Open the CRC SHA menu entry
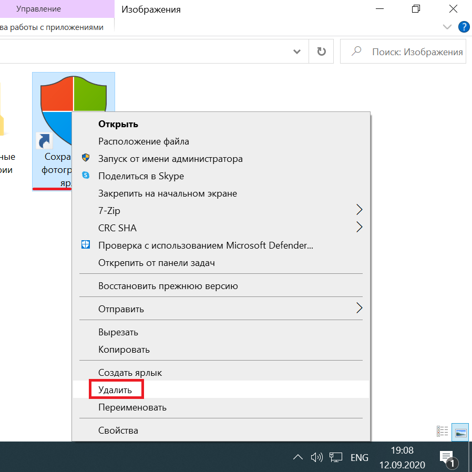The image size is (472, 472). point(221,228)
